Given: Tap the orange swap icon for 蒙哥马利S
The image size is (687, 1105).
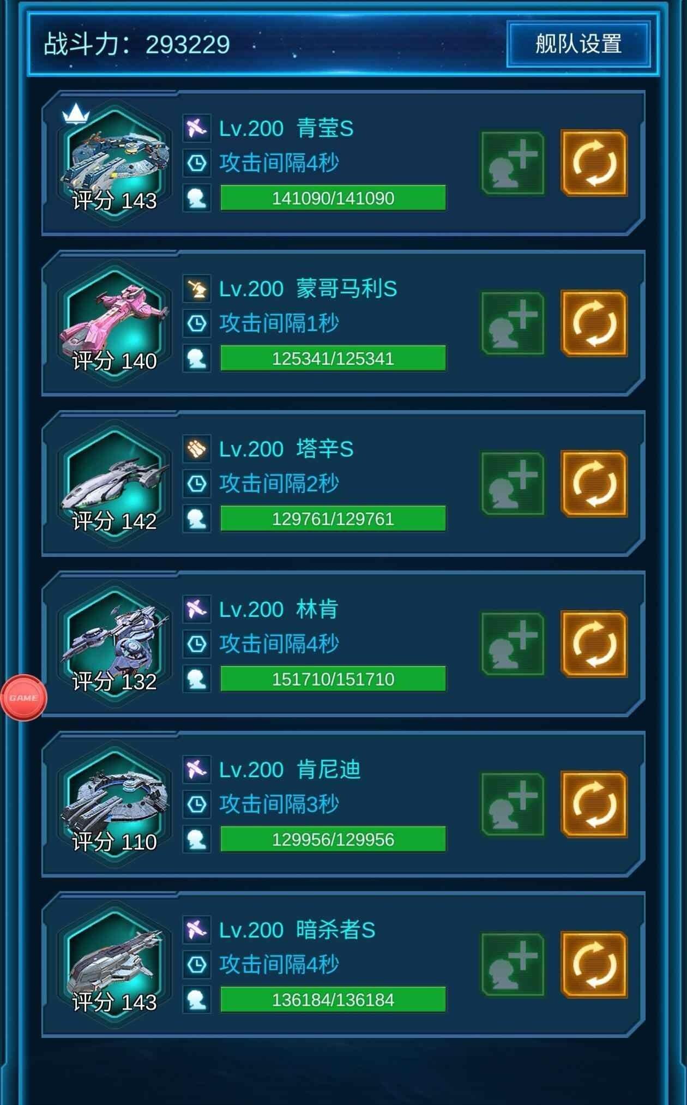Looking at the screenshot, I should 594,323.
